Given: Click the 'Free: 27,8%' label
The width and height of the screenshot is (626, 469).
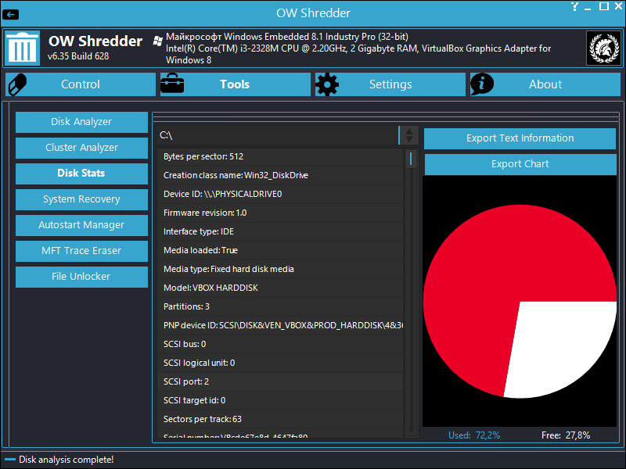Looking at the screenshot, I should tap(566, 435).
